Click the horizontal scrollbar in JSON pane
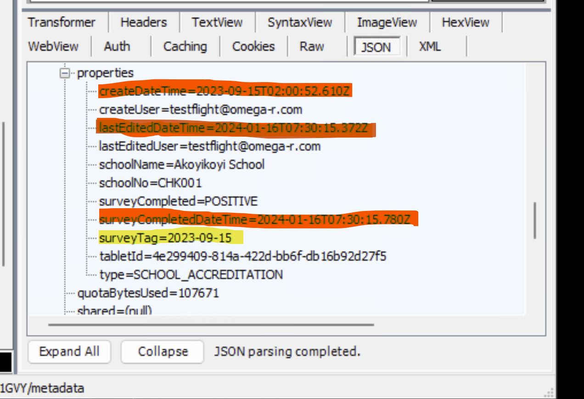 point(211,325)
